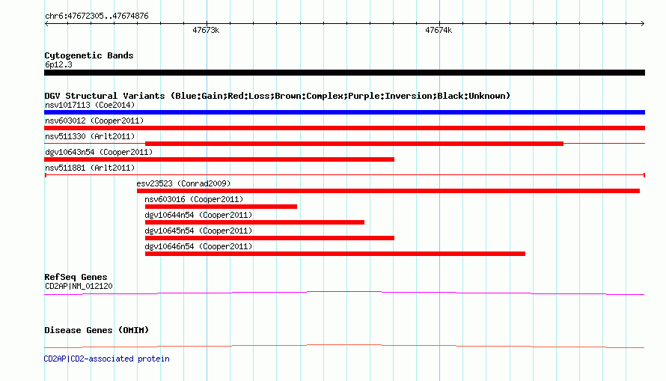
Task: Open the dgv10646n54 (Cooper2011) variant label
Action: (199, 246)
